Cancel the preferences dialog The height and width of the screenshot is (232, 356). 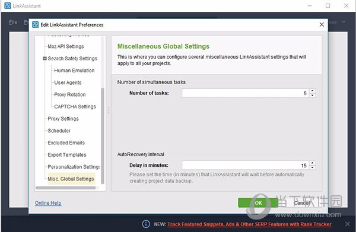click(302, 203)
